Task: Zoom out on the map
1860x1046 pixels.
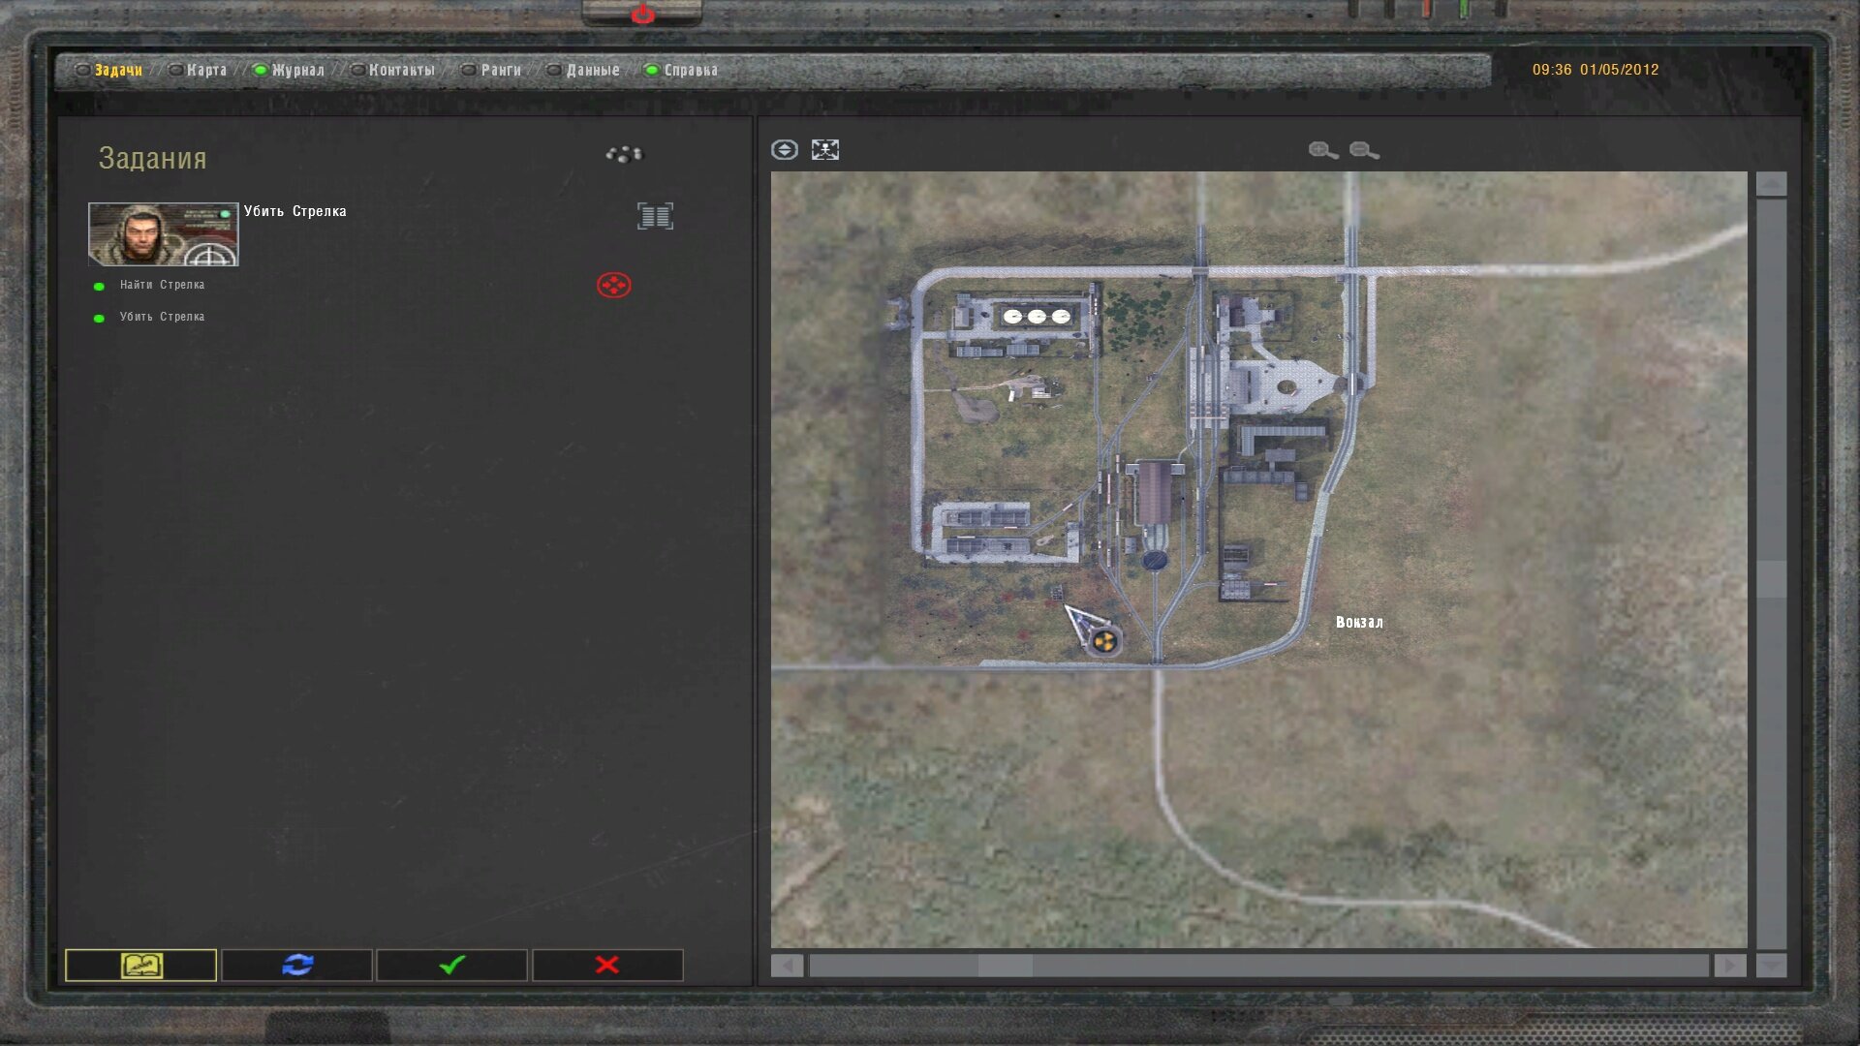Action: click(1364, 150)
